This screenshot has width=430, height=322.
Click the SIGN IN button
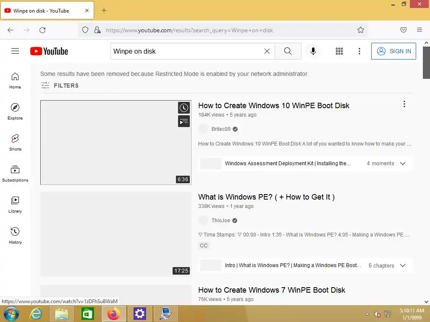point(393,51)
